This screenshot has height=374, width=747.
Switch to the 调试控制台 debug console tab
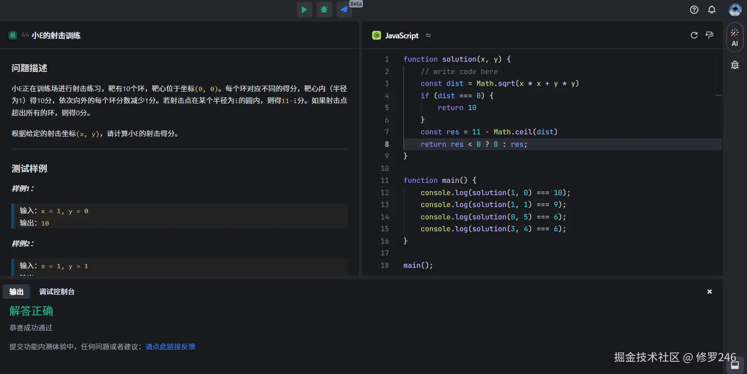[x=57, y=292]
